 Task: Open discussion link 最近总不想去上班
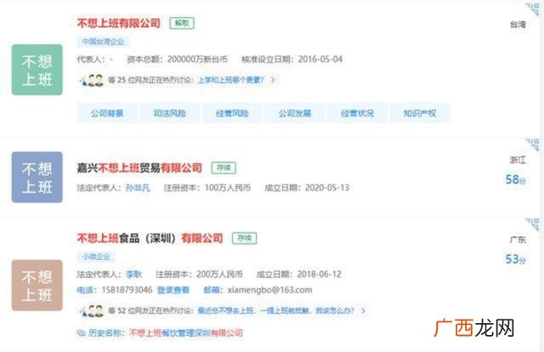tap(275, 310)
